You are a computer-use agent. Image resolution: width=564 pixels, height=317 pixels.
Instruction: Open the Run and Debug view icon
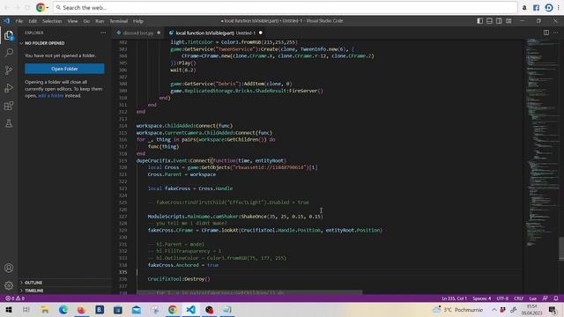[9, 88]
